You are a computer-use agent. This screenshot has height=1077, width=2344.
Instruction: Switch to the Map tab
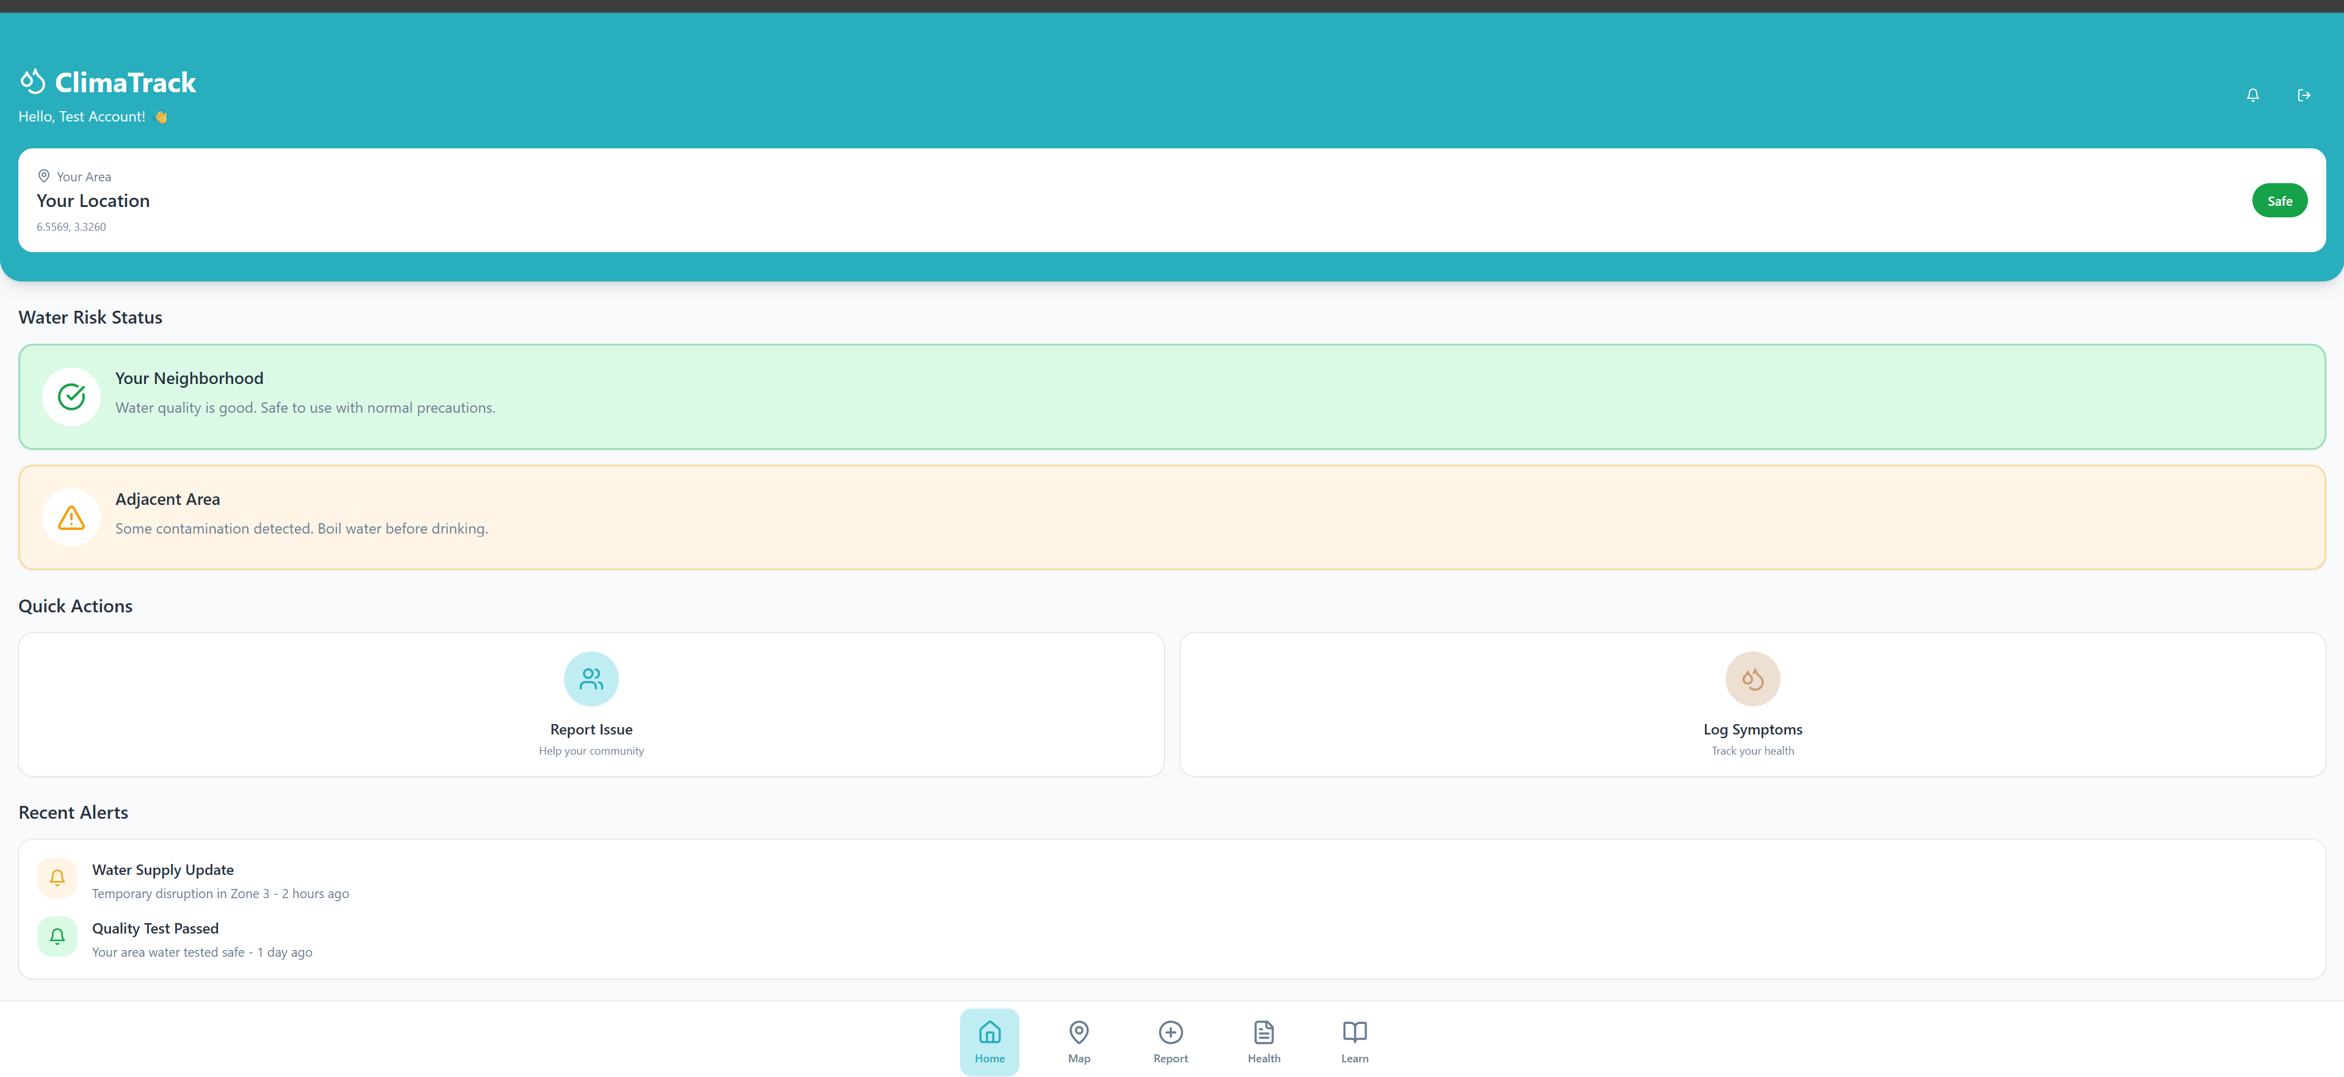pyautogui.click(x=1078, y=1042)
